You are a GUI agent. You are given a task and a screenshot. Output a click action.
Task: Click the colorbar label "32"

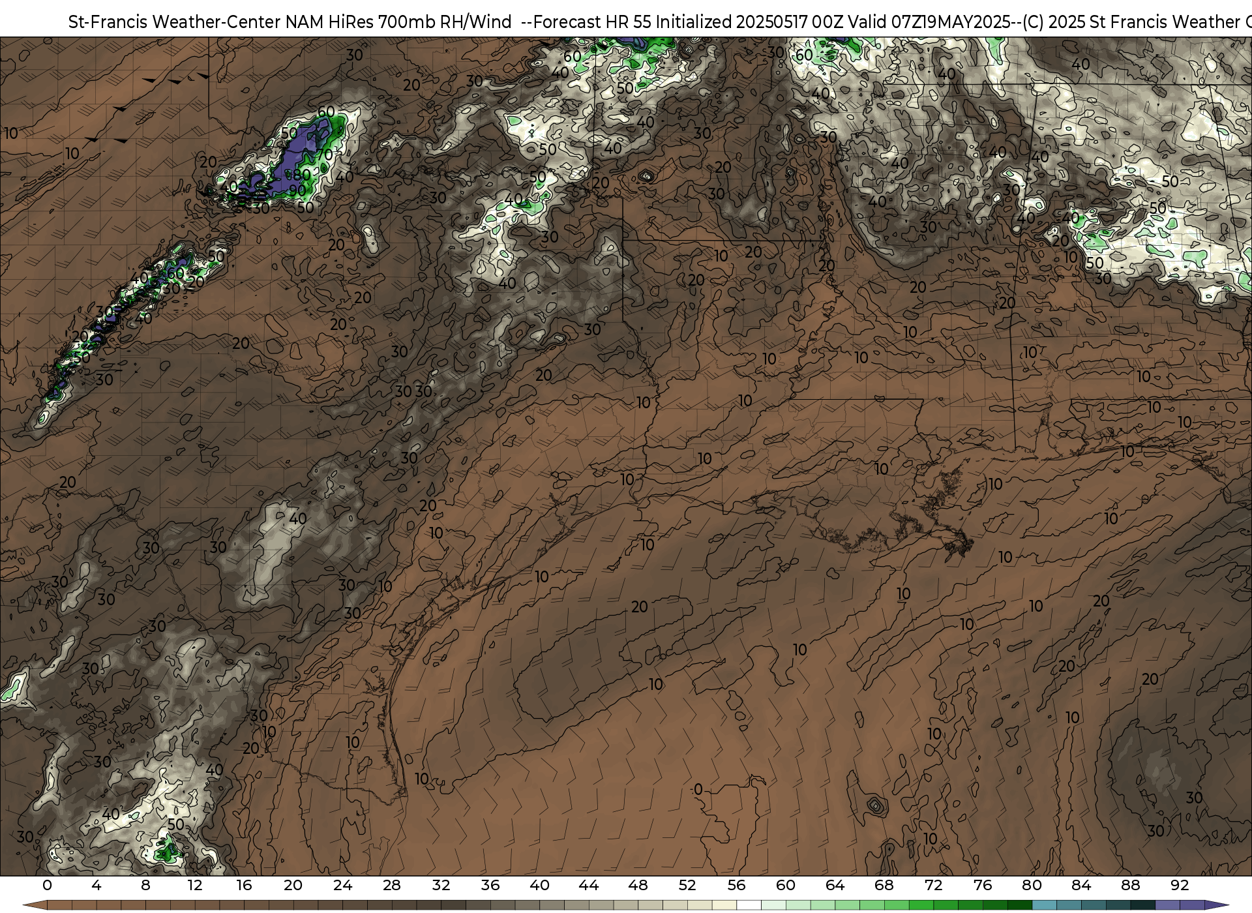[x=441, y=885]
